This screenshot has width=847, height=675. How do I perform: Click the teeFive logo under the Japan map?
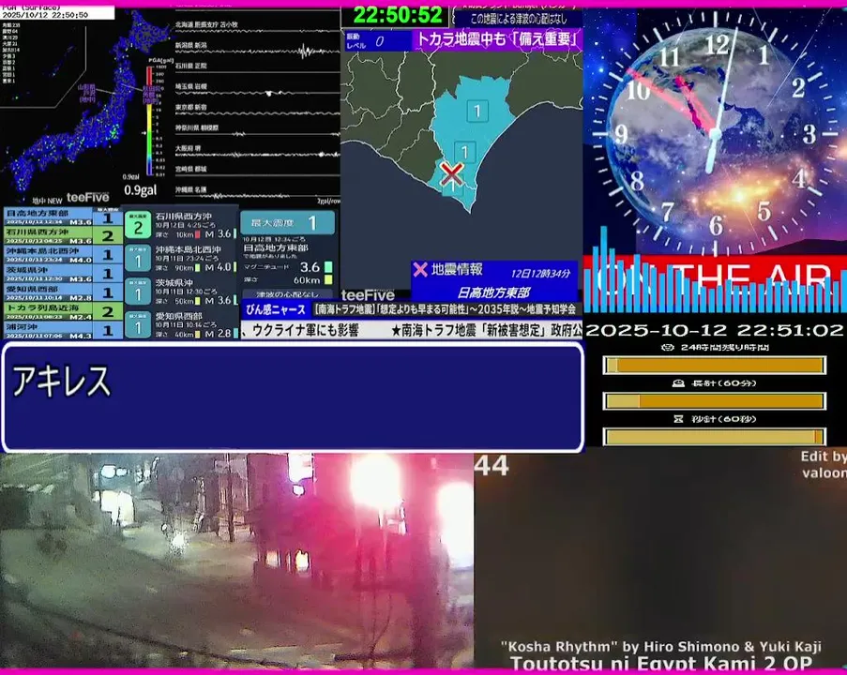[87, 197]
